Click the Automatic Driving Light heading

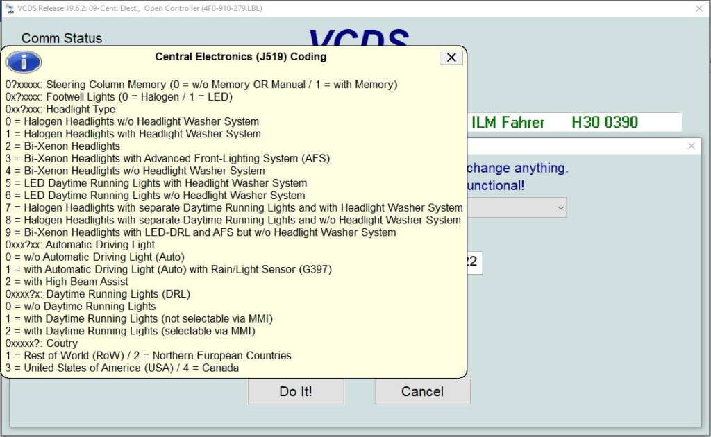point(80,245)
